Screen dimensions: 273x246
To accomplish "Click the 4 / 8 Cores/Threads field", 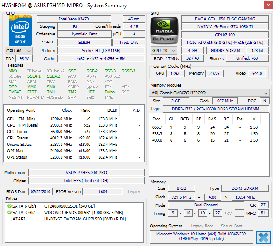I will tap(134, 27).
